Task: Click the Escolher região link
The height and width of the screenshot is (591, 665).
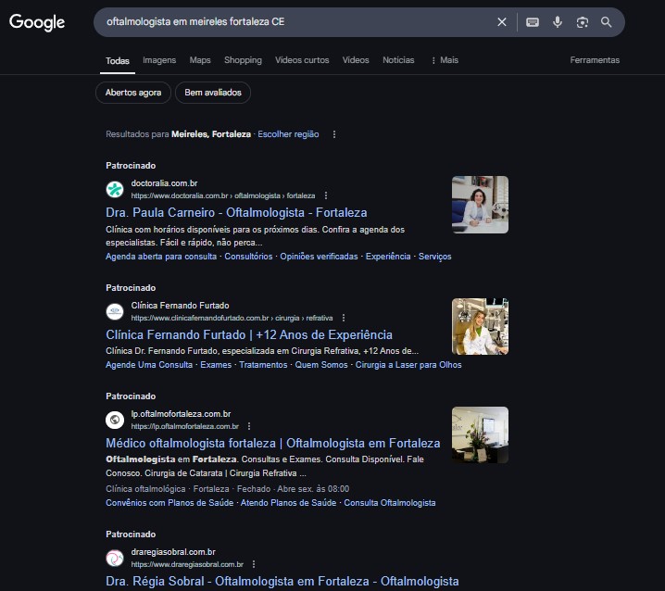Action: [x=288, y=134]
